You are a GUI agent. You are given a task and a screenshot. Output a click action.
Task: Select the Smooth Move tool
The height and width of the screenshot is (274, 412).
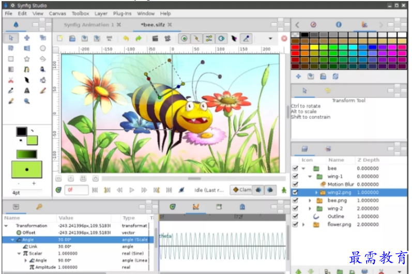[x=27, y=38]
